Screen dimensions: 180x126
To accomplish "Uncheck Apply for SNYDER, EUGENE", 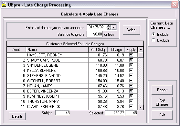I will point(131,65).
